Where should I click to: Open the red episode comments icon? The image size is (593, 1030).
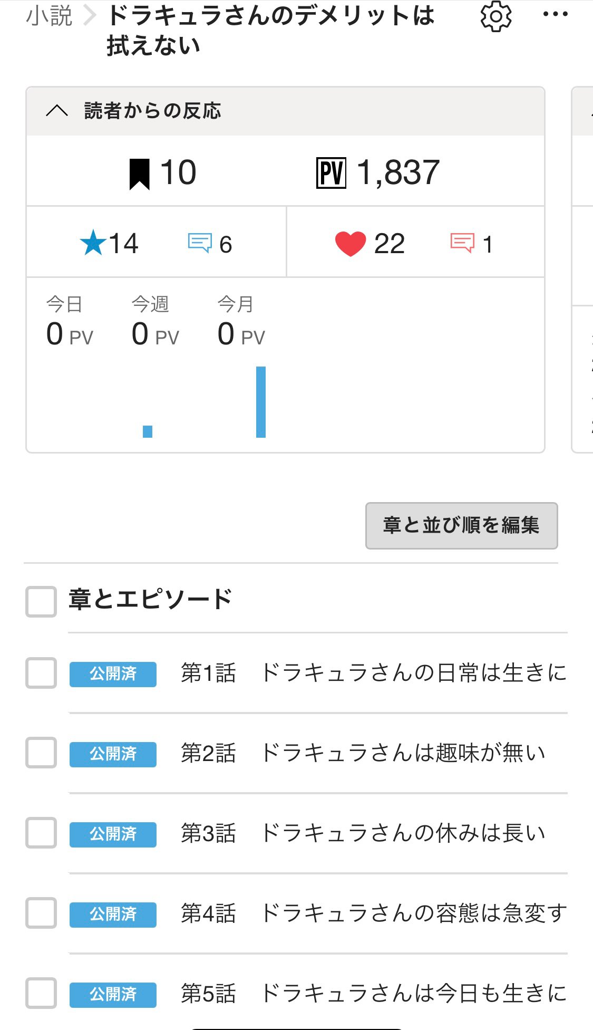[462, 243]
